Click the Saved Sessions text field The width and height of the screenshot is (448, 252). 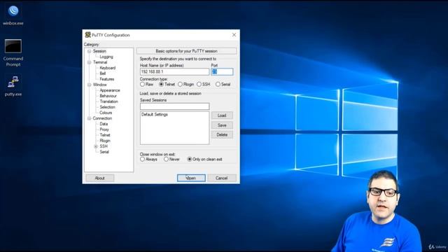174,106
